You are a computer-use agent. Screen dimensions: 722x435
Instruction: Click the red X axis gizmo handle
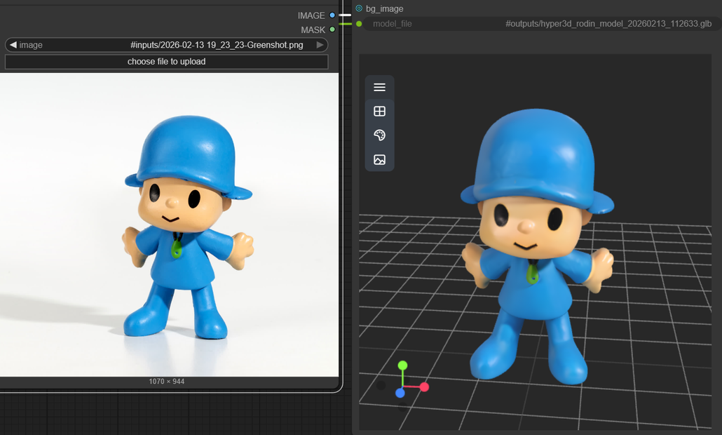tap(424, 387)
